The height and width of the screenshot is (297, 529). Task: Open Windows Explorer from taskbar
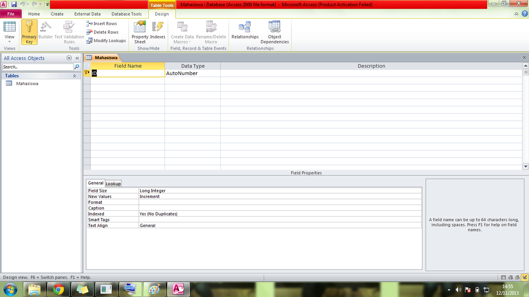(x=34, y=290)
